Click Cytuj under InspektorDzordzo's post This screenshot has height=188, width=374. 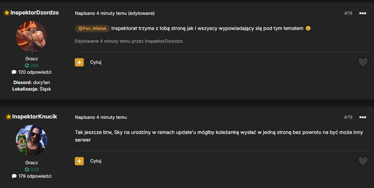click(x=96, y=62)
